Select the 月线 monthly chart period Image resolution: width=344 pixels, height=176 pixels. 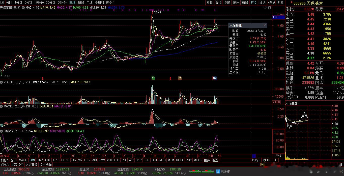(90, 3)
